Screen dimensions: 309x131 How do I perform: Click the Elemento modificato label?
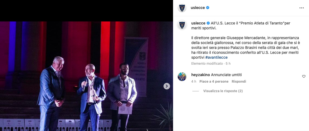point(207,64)
